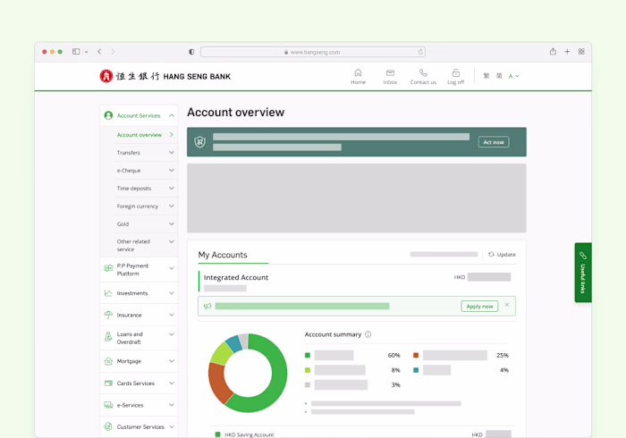The width and height of the screenshot is (626, 438).
Task: Select Account overview in sidebar
Action: 140,135
